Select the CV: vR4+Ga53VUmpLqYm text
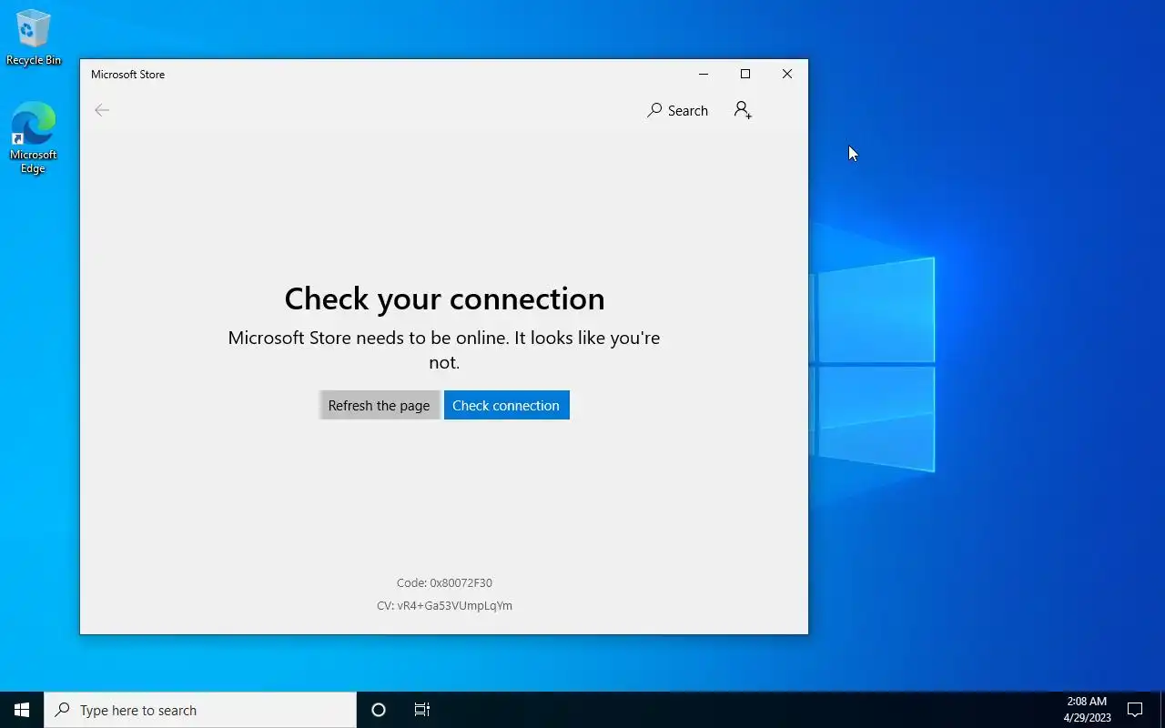This screenshot has height=728, width=1165. click(444, 605)
